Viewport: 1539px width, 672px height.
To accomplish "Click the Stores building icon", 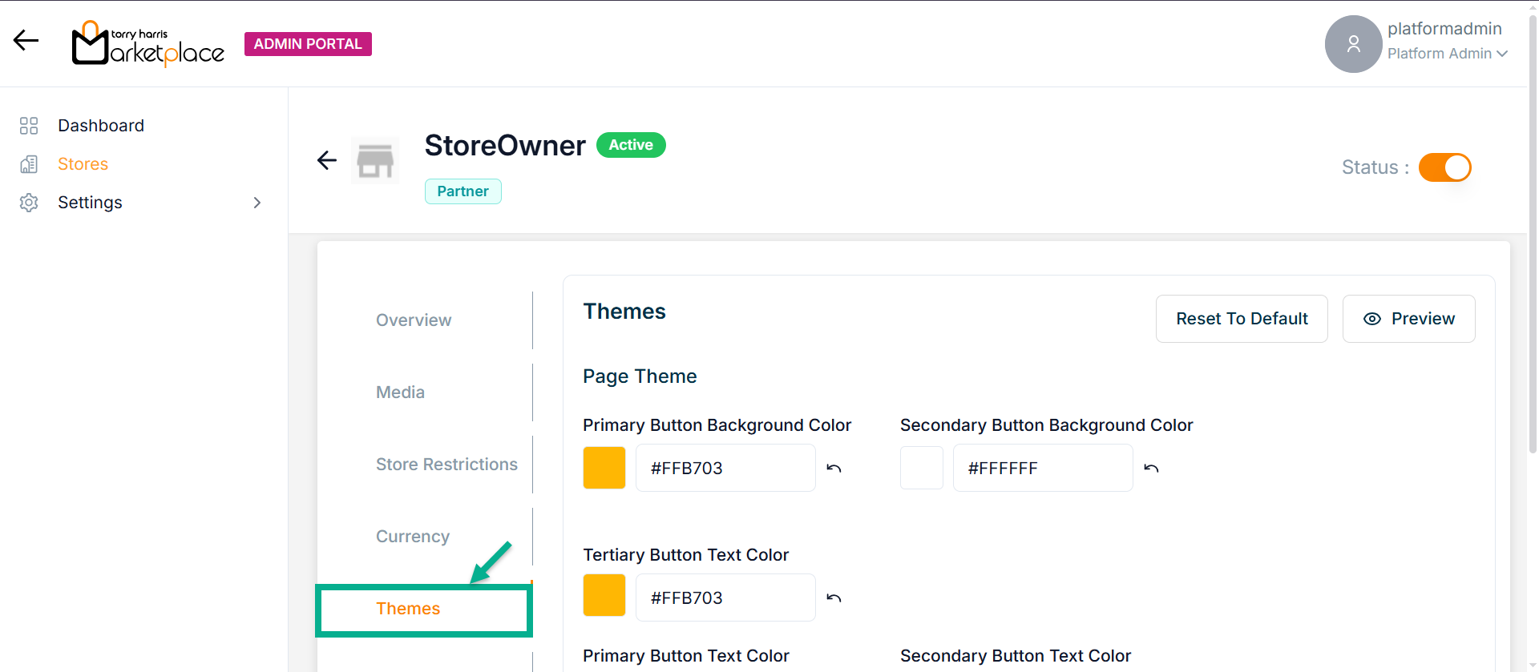I will point(29,164).
